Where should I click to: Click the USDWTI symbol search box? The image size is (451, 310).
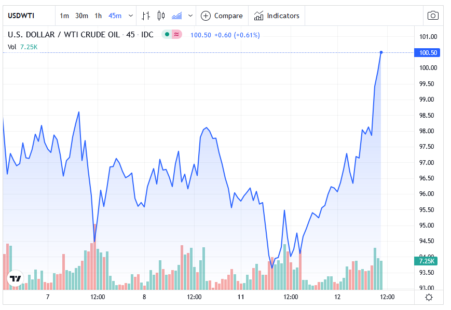point(29,16)
